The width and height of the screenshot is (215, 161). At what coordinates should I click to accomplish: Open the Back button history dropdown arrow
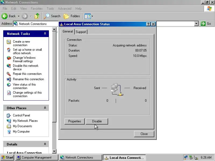19,16
